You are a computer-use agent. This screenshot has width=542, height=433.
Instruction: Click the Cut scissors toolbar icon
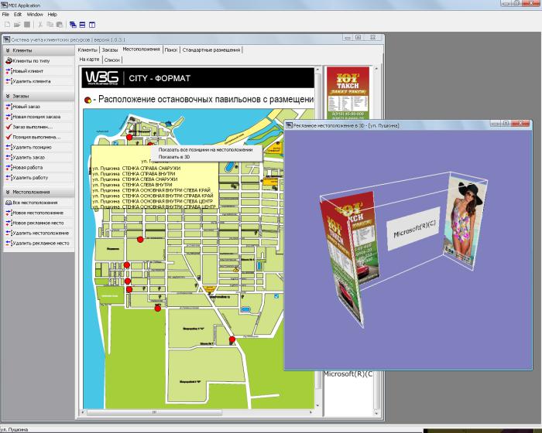coord(40,25)
